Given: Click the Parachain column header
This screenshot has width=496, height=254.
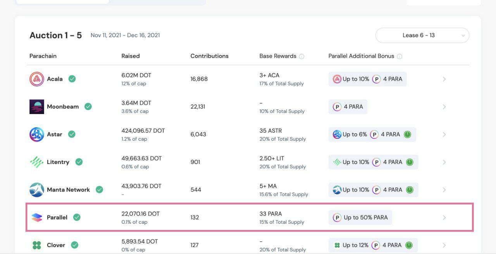Looking at the screenshot, I should coord(43,56).
